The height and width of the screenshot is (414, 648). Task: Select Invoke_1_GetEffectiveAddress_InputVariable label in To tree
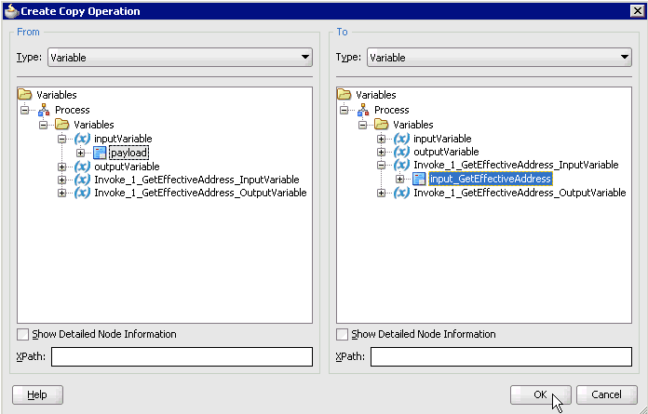click(x=516, y=165)
